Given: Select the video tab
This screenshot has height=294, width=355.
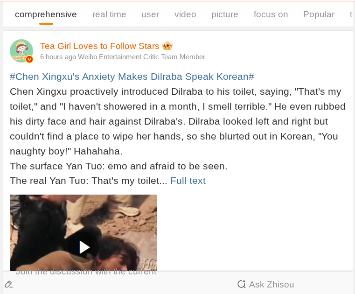Looking at the screenshot, I should (x=185, y=14).
